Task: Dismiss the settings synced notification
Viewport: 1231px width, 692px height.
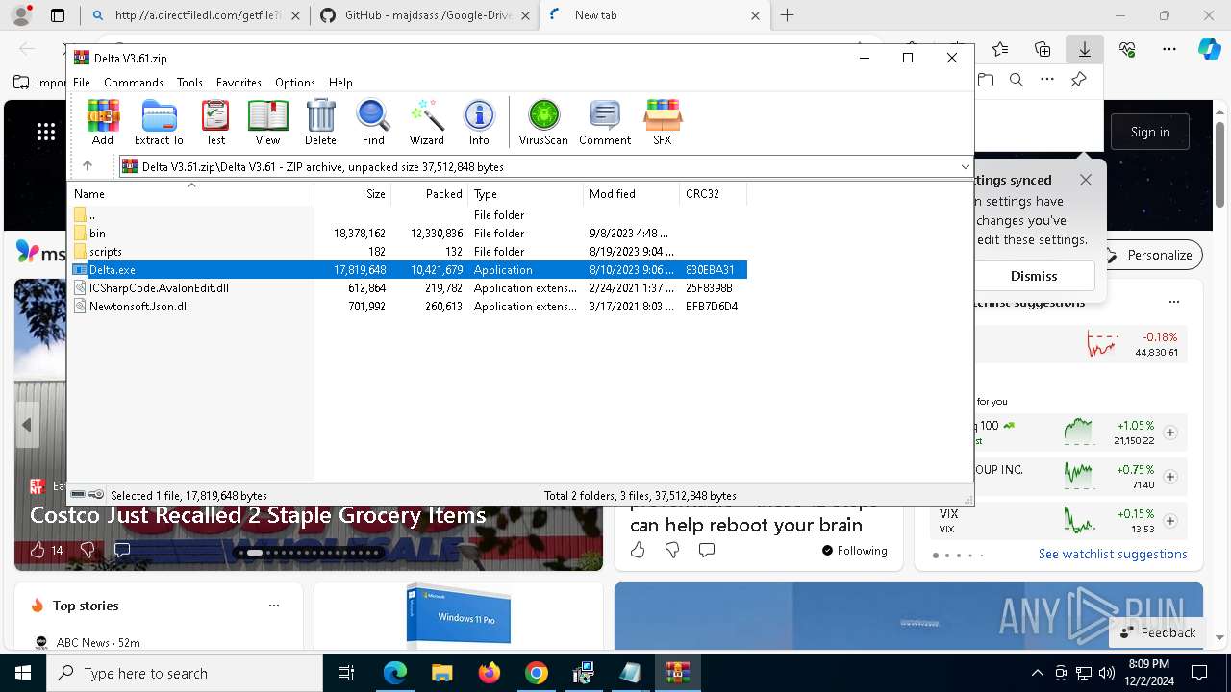Action: [1034, 276]
